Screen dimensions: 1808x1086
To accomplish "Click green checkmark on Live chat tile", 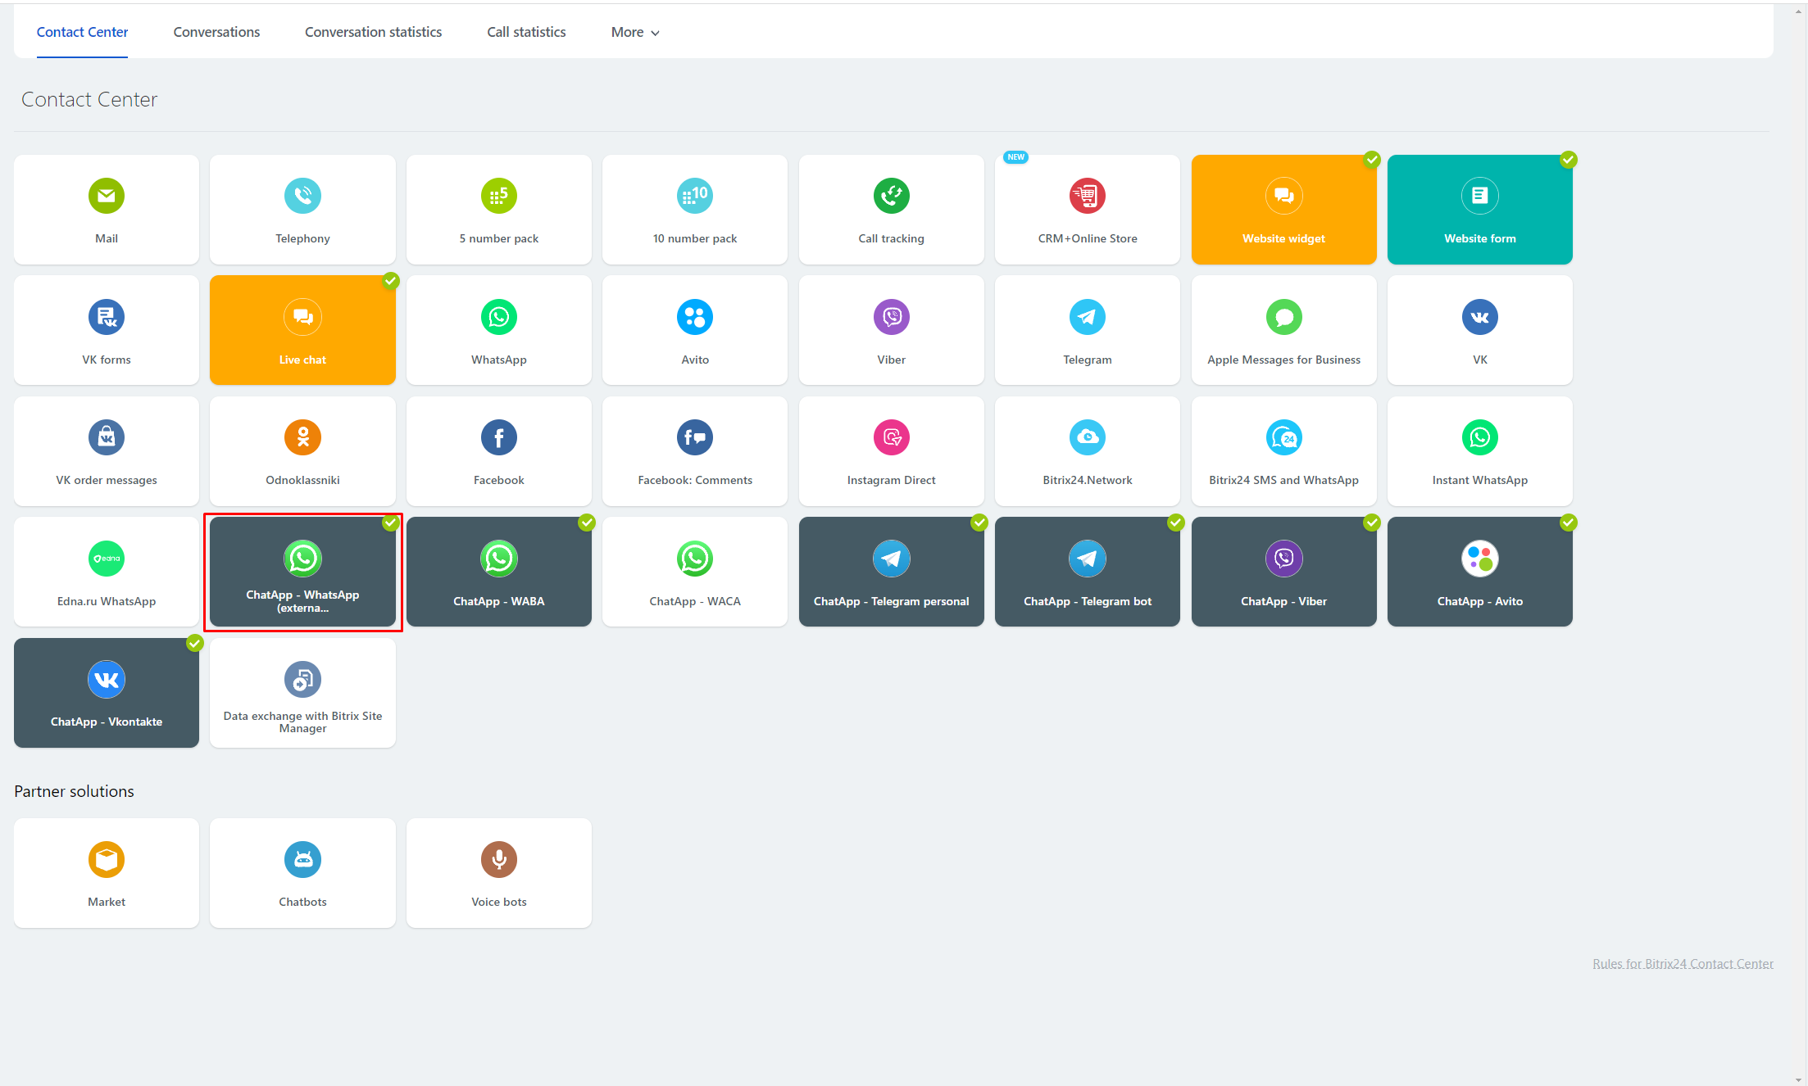I will 391,281.
